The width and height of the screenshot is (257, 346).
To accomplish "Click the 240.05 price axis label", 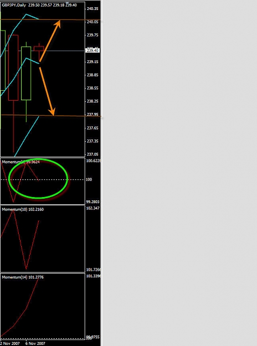I will pyautogui.click(x=92, y=22).
